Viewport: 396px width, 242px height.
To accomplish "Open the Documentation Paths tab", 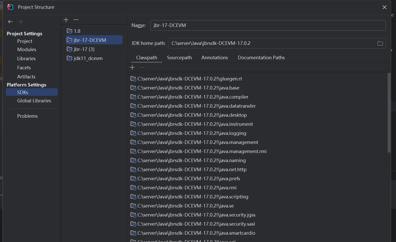I will [x=261, y=58].
